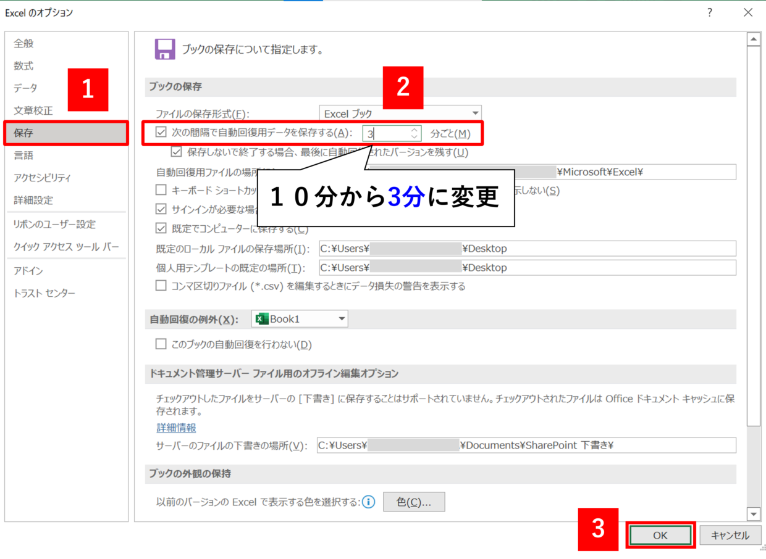Open the 色(C)... color picker button

click(x=413, y=502)
